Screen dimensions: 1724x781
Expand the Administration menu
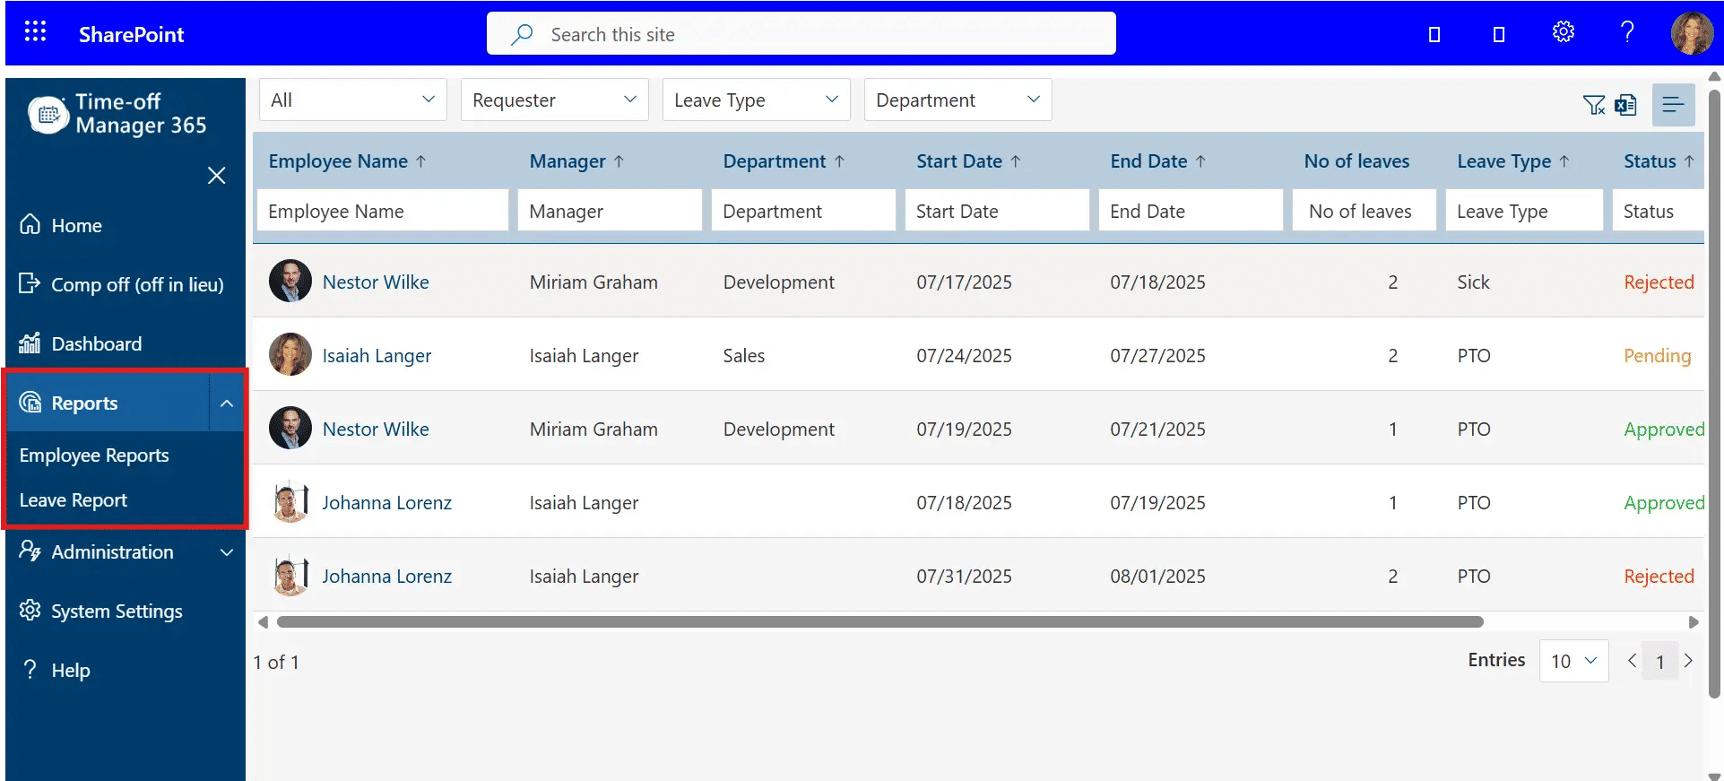click(x=227, y=552)
